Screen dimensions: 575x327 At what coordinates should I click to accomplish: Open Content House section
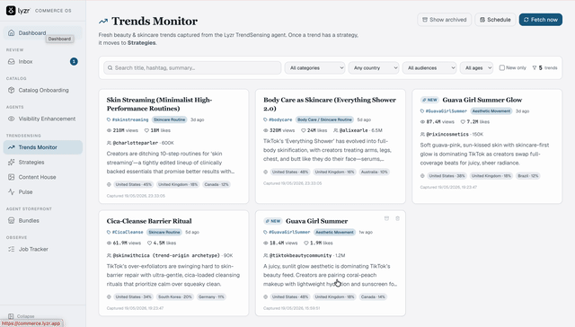[x=42, y=177]
